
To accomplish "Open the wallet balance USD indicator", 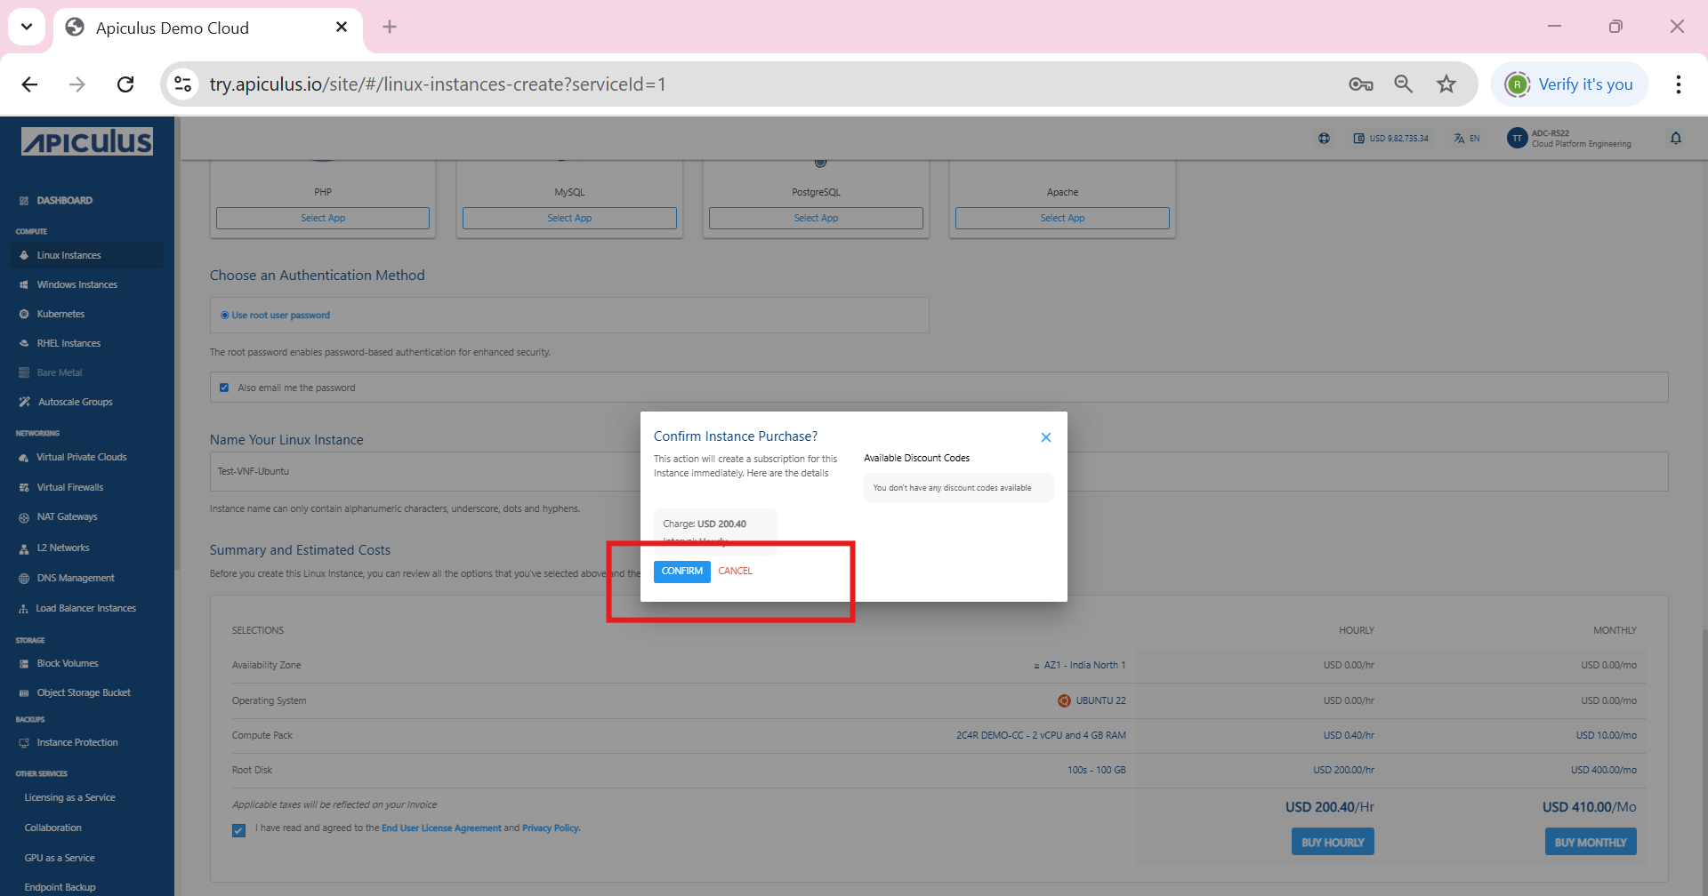I will [x=1391, y=139].
